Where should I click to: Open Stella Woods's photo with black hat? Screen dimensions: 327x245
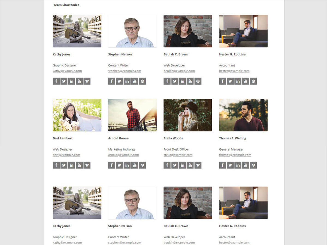[x=188, y=115]
